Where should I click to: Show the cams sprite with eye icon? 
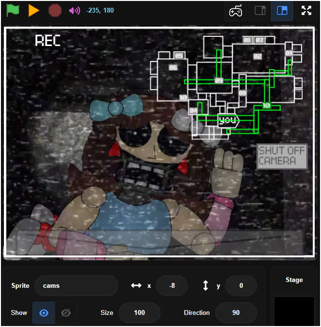(x=44, y=313)
